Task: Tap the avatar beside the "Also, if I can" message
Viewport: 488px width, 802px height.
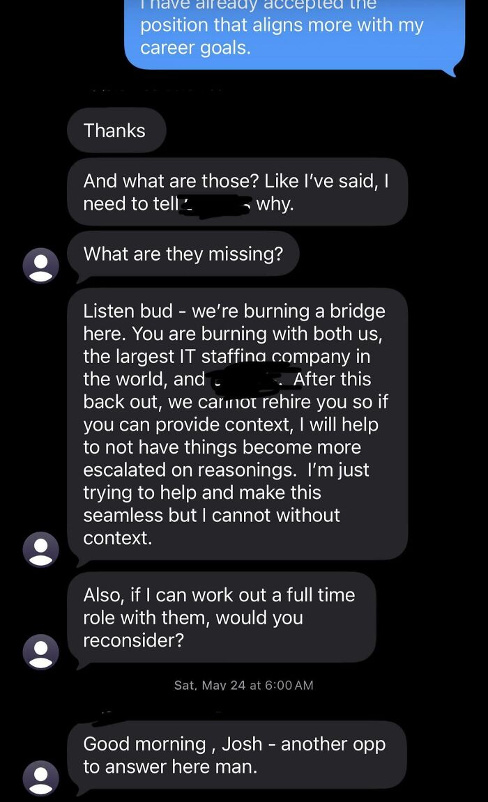Action: pyautogui.click(x=42, y=651)
